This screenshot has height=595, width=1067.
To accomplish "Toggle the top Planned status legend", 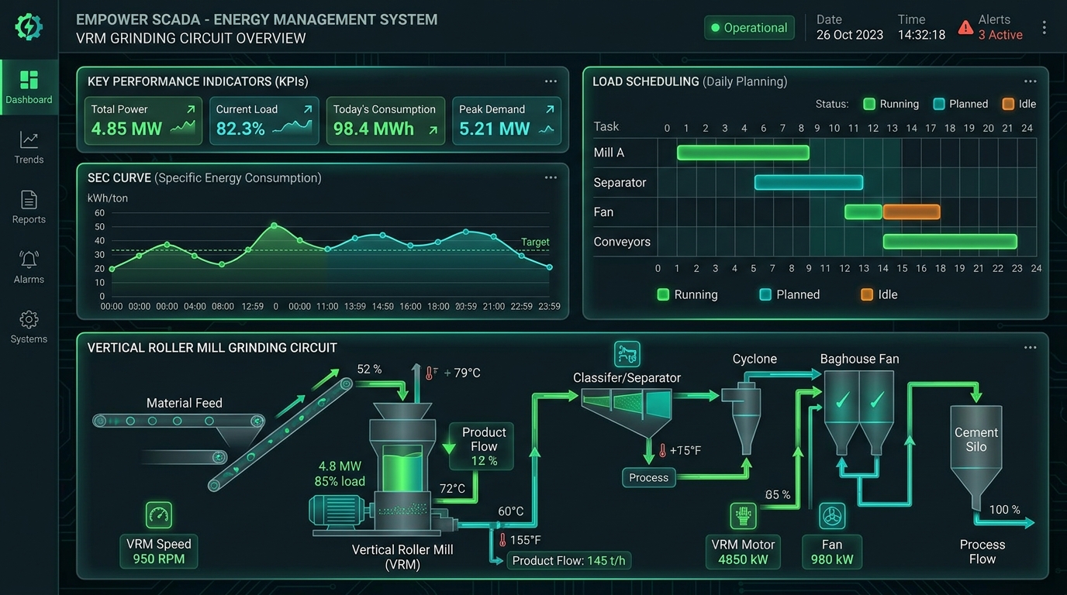I will [x=961, y=104].
